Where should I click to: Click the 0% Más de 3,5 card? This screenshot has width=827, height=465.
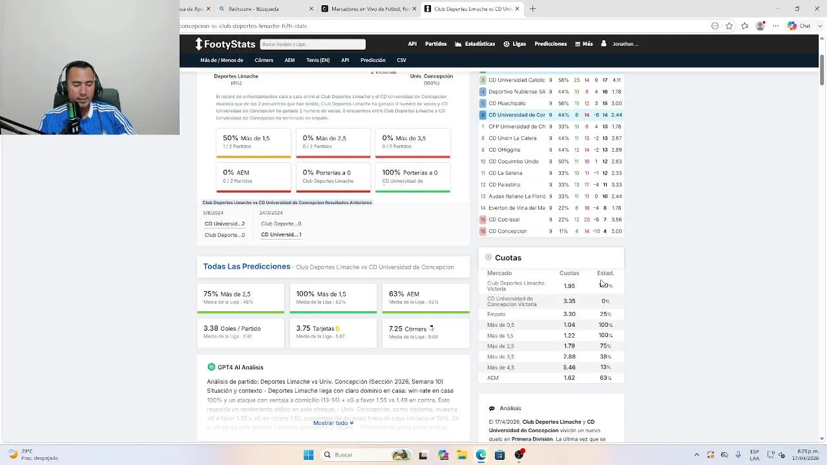(x=412, y=143)
